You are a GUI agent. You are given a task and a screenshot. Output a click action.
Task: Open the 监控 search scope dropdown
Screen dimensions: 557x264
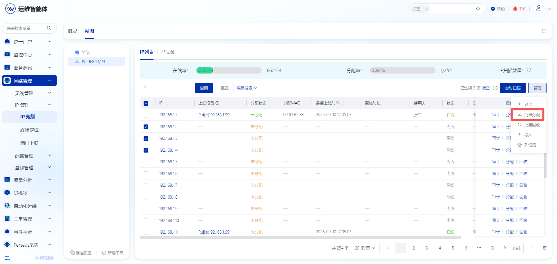(420, 9)
